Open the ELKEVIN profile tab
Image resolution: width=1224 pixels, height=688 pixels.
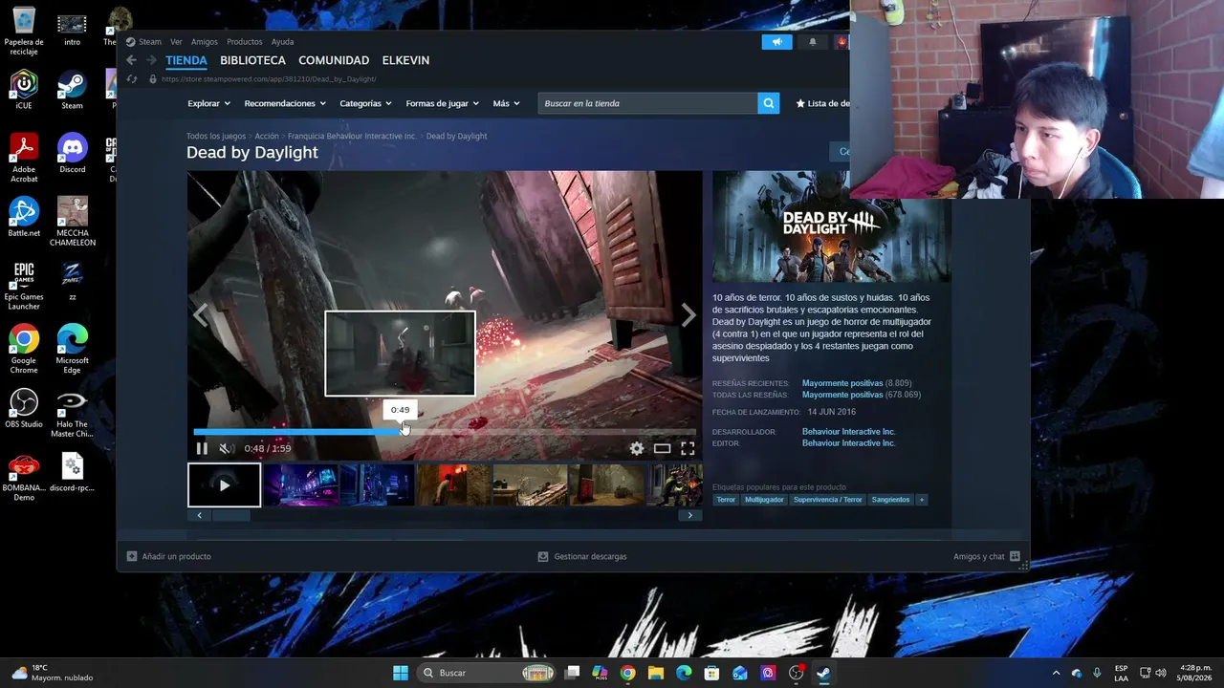click(x=405, y=60)
